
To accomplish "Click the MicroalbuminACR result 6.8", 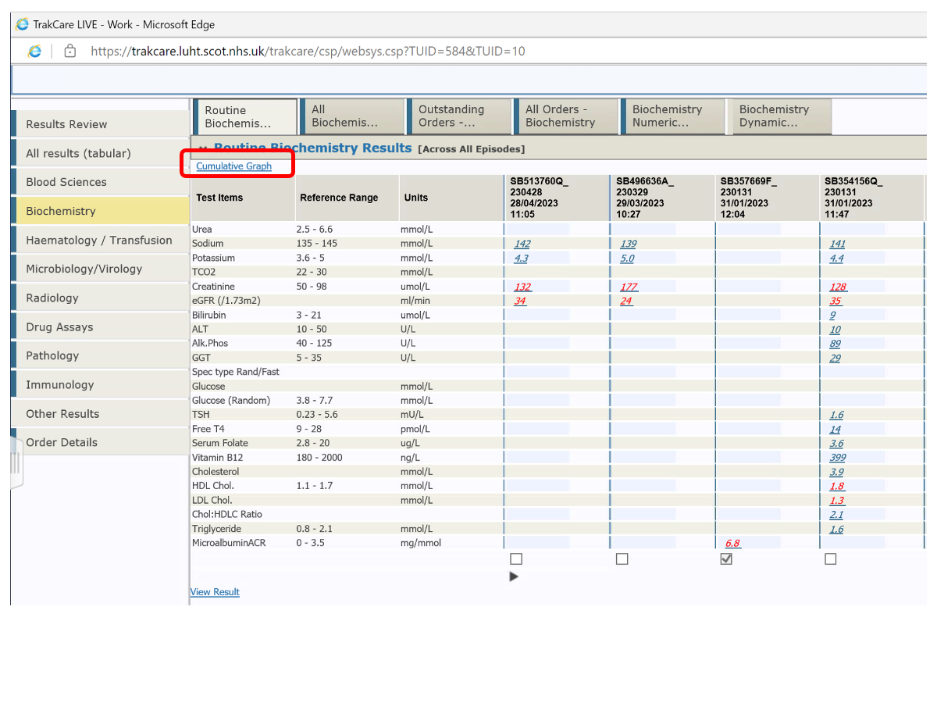I will click(x=732, y=544).
